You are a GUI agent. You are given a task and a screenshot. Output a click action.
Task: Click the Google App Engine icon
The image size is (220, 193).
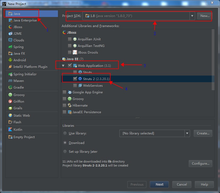click(x=70, y=92)
